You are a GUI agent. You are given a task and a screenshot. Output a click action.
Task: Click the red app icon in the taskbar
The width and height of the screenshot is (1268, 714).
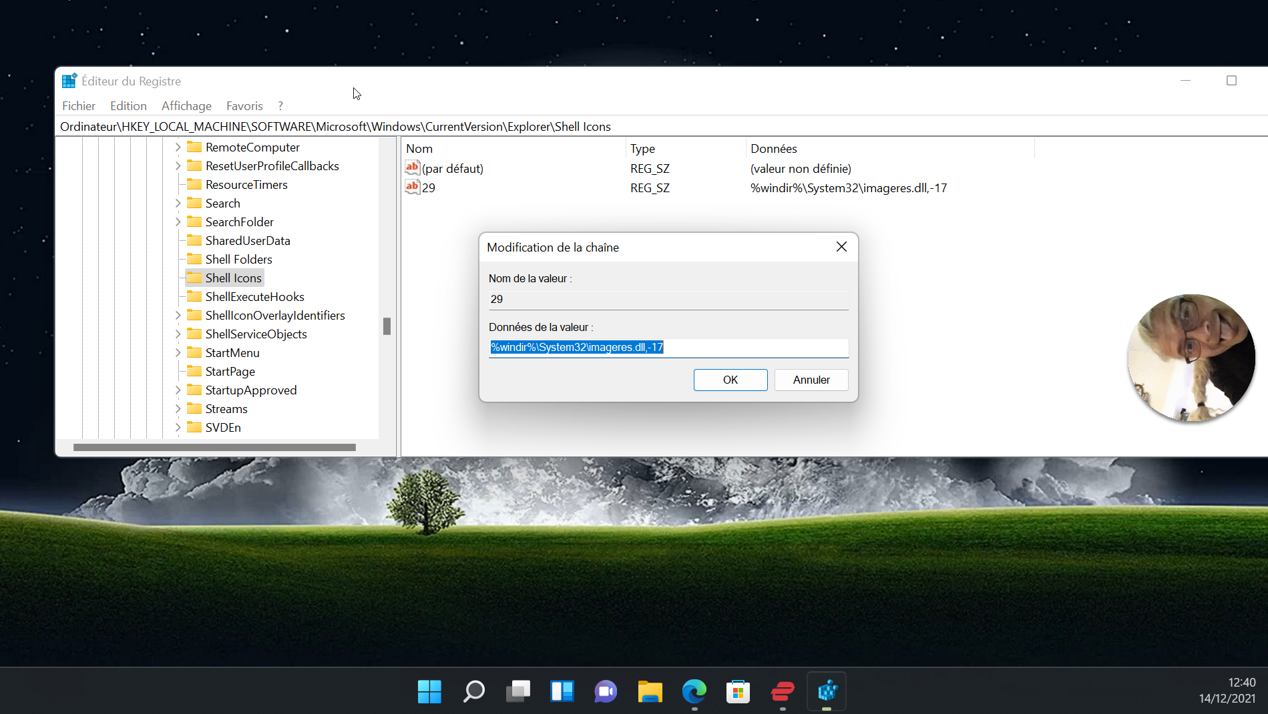pos(783,691)
